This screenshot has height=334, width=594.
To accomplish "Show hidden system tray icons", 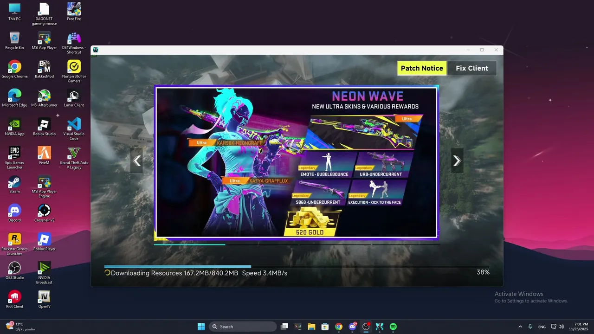I will point(520,327).
